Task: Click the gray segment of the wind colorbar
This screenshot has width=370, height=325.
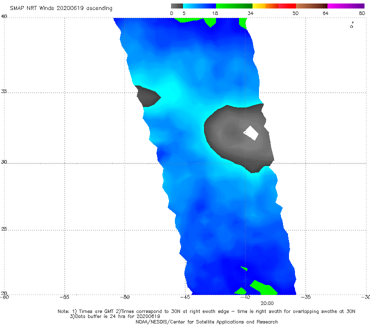Action: coord(176,6)
